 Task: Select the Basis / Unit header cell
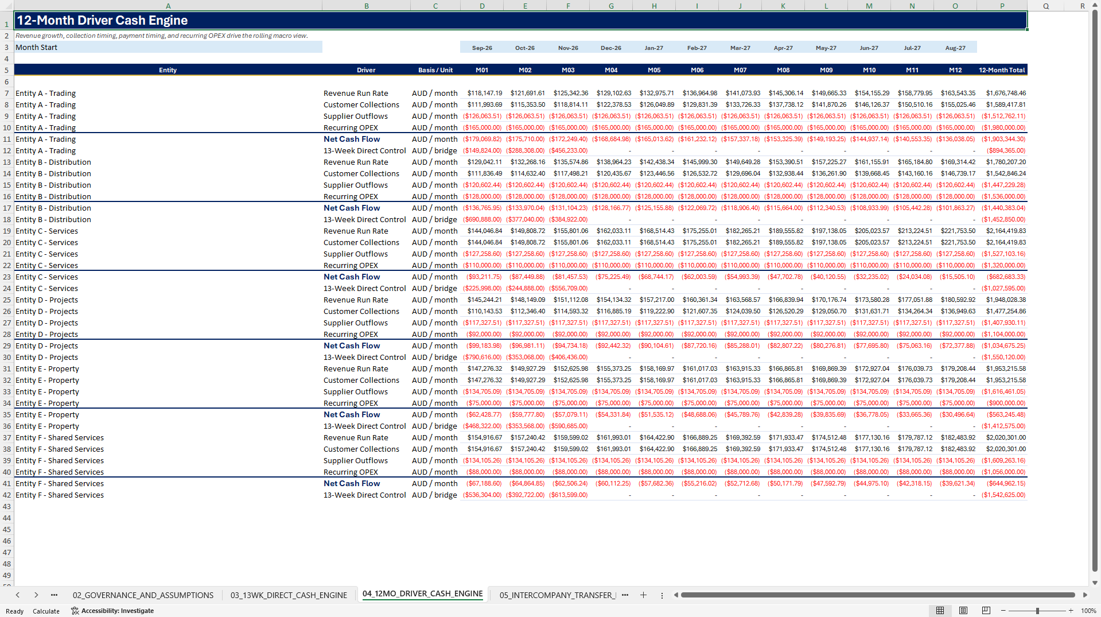click(x=435, y=70)
